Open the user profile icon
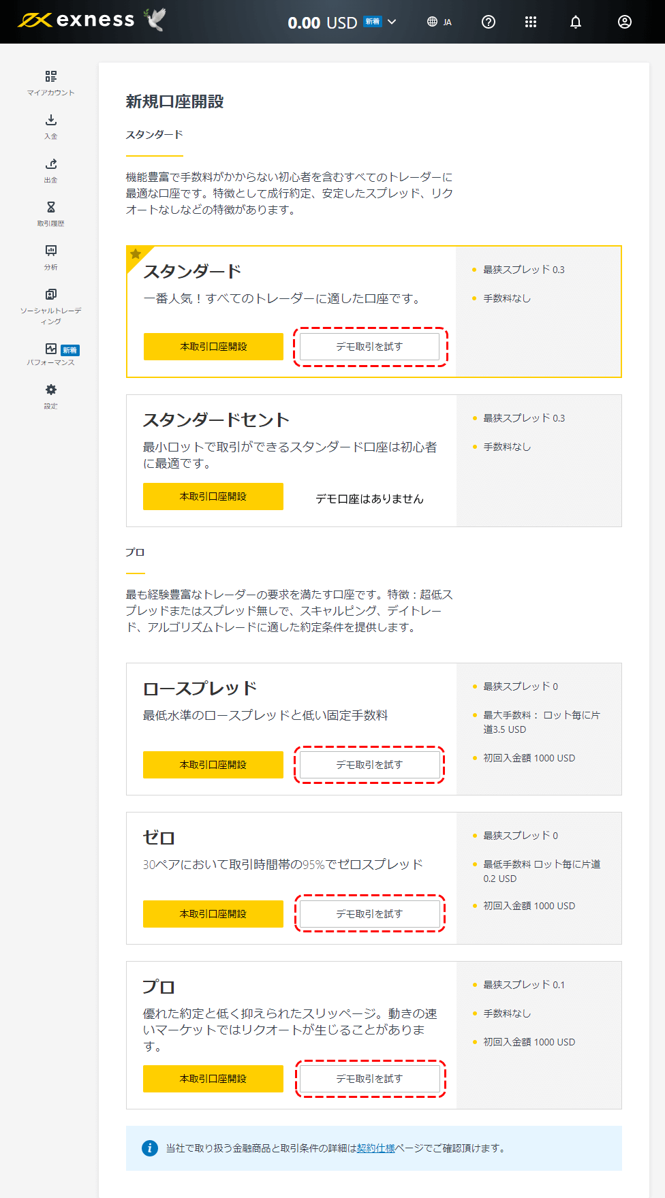This screenshot has width=665, height=1198. 625,22
